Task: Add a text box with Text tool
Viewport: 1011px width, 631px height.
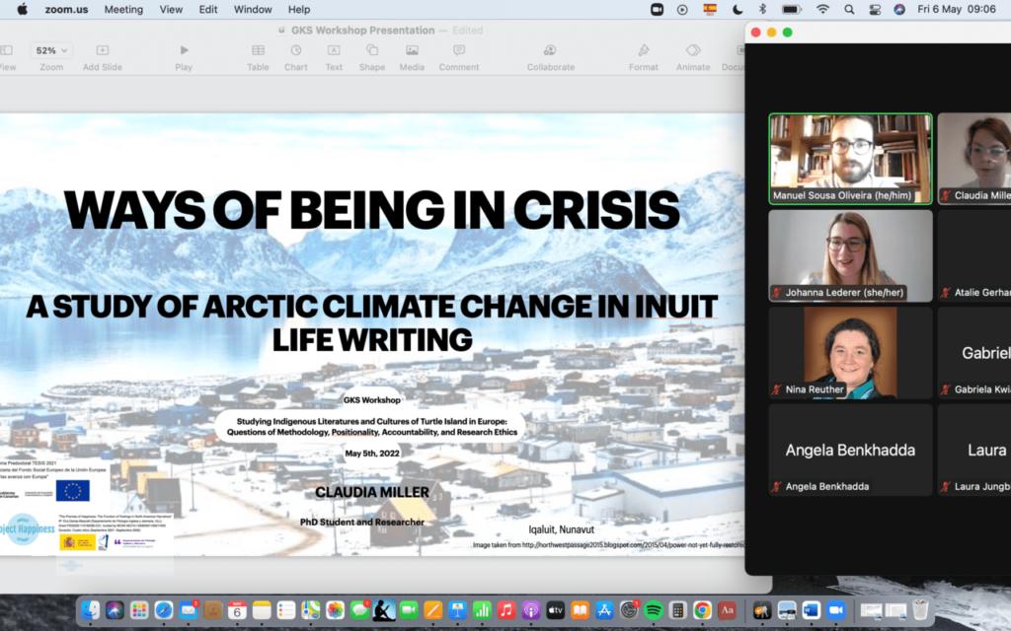Action: coord(334,50)
